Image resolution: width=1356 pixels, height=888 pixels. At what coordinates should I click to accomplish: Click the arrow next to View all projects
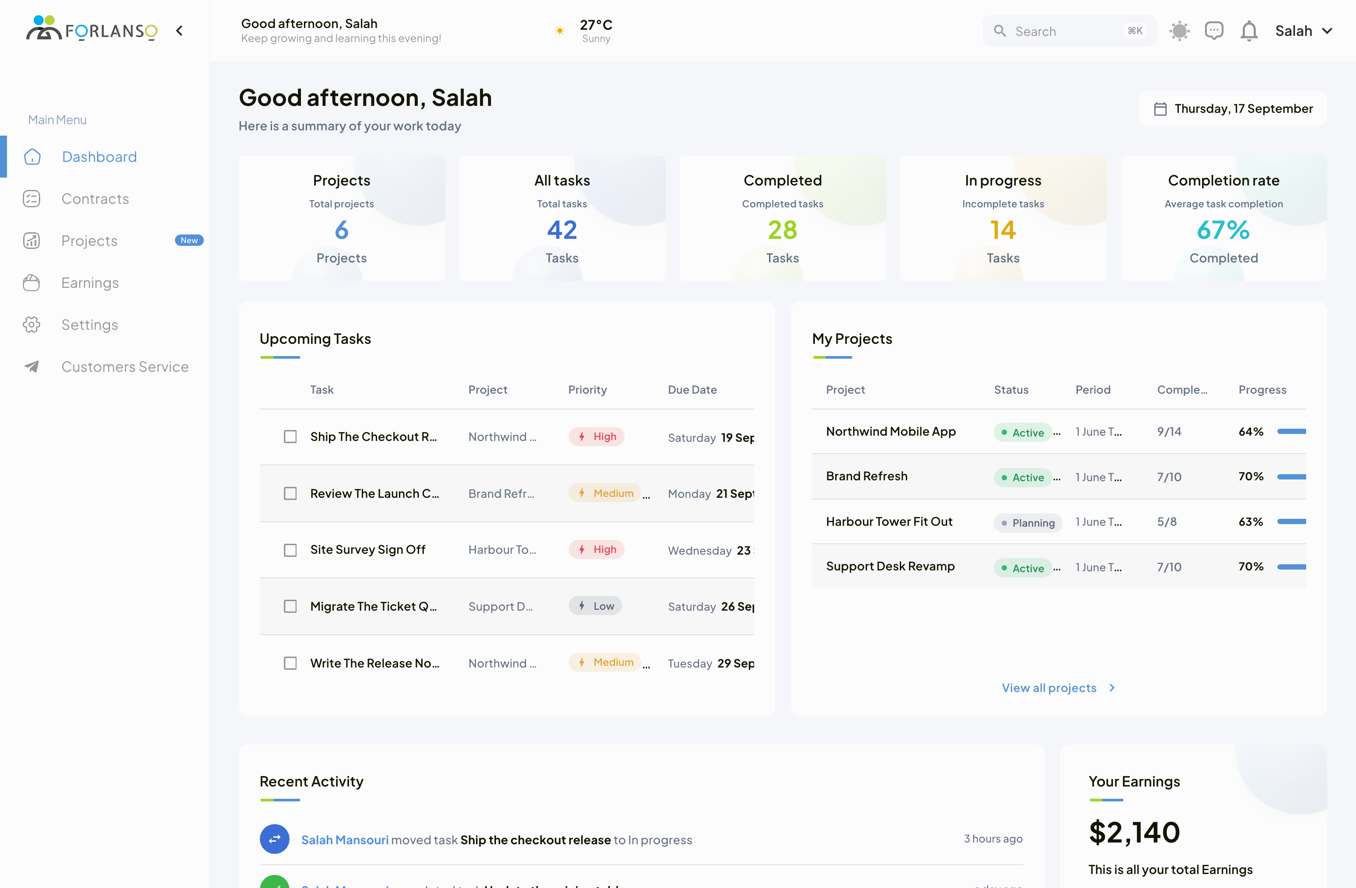[x=1111, y=688]
